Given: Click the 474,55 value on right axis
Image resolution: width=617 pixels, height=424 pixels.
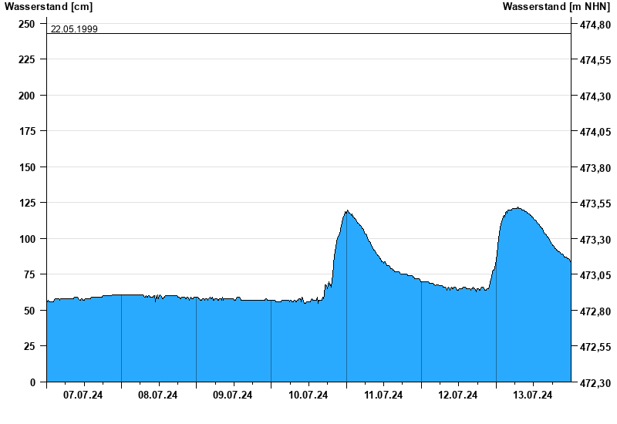Looking at the screenshot, I should pos(595,60).
